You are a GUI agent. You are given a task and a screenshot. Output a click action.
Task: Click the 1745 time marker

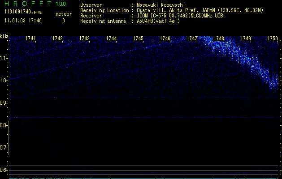[x=138, y=38]
